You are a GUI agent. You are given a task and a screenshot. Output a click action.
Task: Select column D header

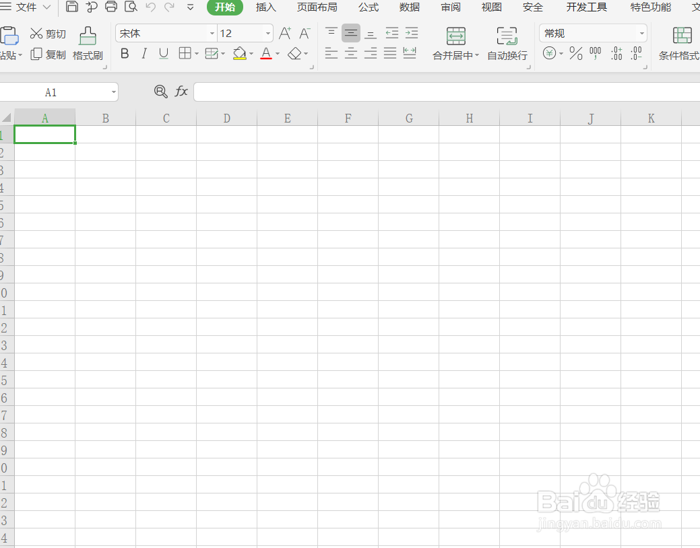[227, 118]
